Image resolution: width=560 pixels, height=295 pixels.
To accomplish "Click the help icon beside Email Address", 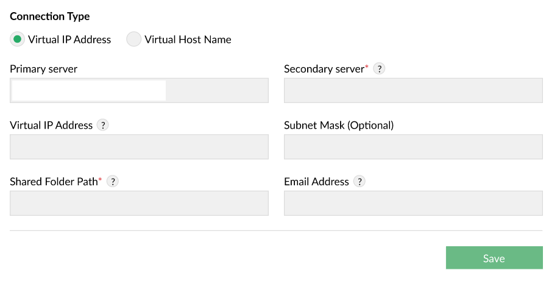I will pyautogui.click(x=360, y=181).
